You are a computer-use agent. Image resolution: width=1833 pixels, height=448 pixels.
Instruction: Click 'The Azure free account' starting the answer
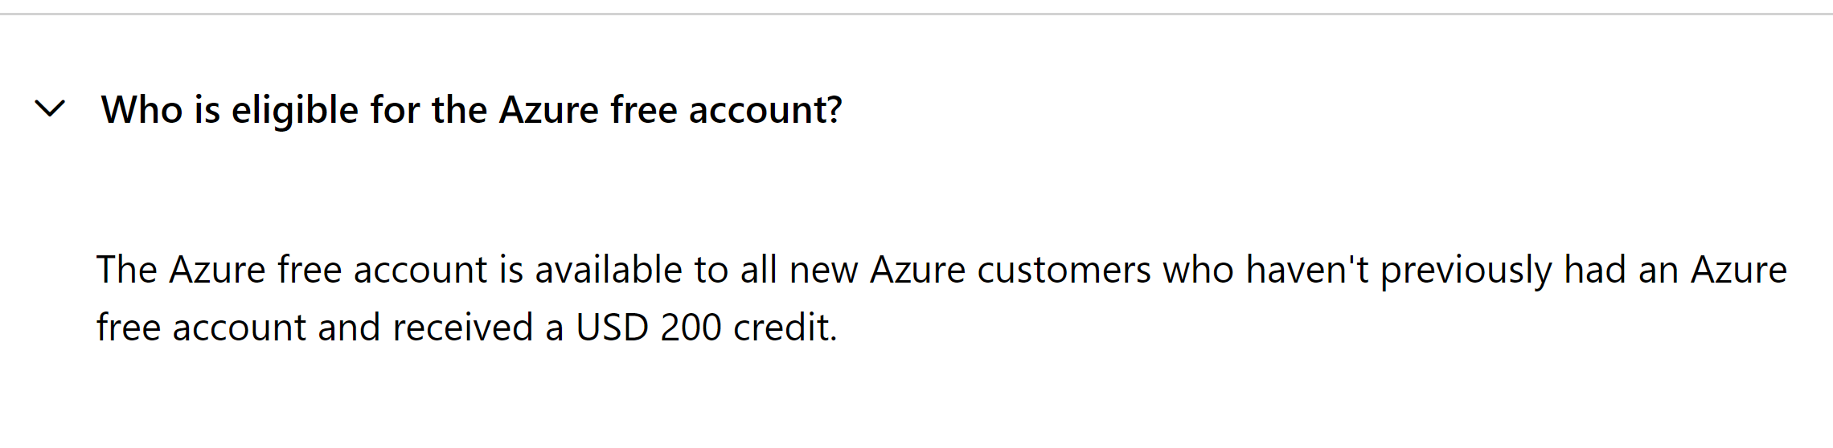(292, 270)
